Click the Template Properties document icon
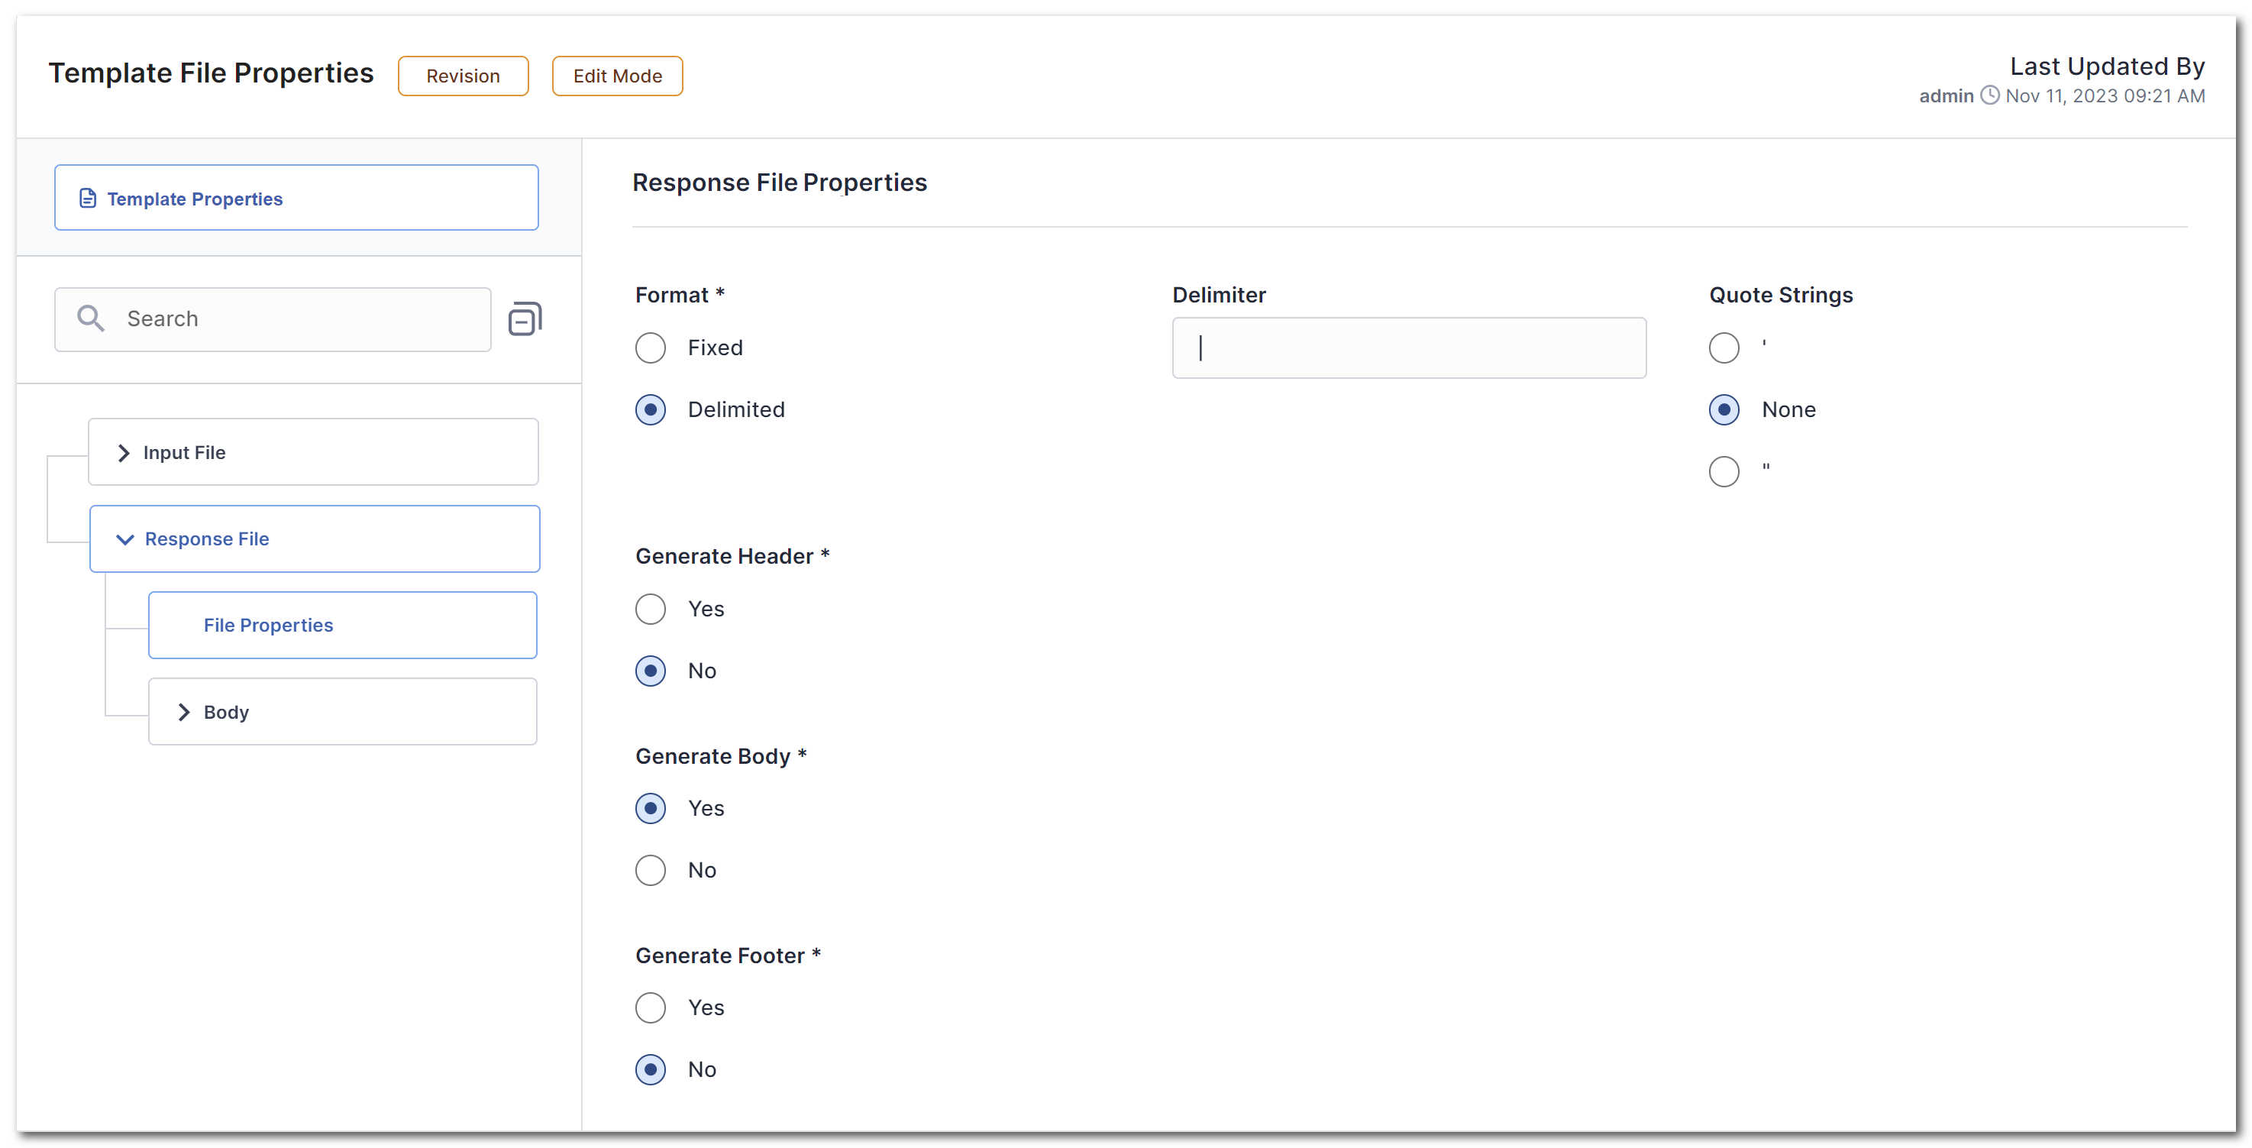 (87, 199)
